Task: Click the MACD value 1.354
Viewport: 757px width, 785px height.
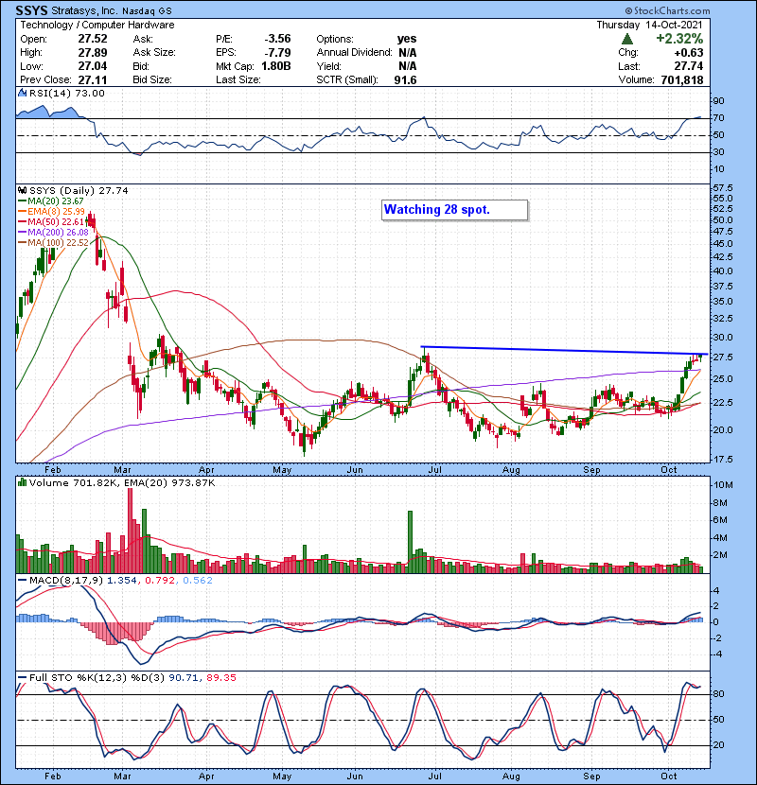Action: [121, 581]
